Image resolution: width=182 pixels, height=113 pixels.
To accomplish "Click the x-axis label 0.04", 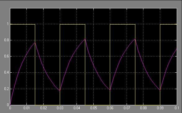I will click(x=77, y=108).
